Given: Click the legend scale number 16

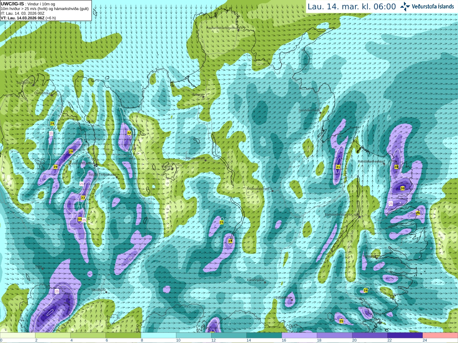Looking at the screenshot, I should click(284, 340).
